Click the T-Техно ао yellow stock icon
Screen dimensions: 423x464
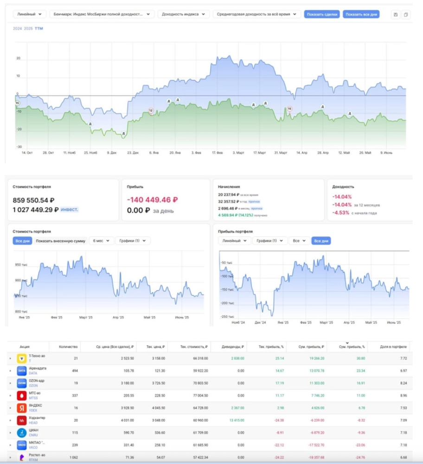pyautogui.click(x=22, y=358)
